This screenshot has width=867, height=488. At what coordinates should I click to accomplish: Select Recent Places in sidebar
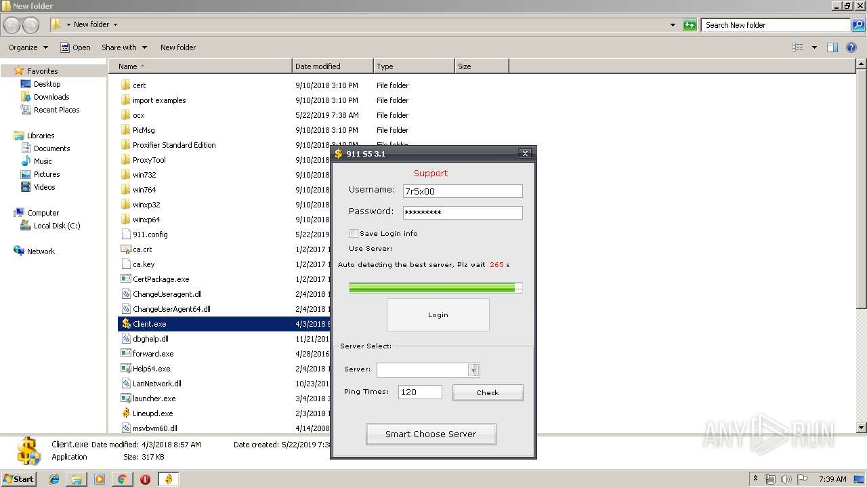pyautogui.click(x=56, y=110)
